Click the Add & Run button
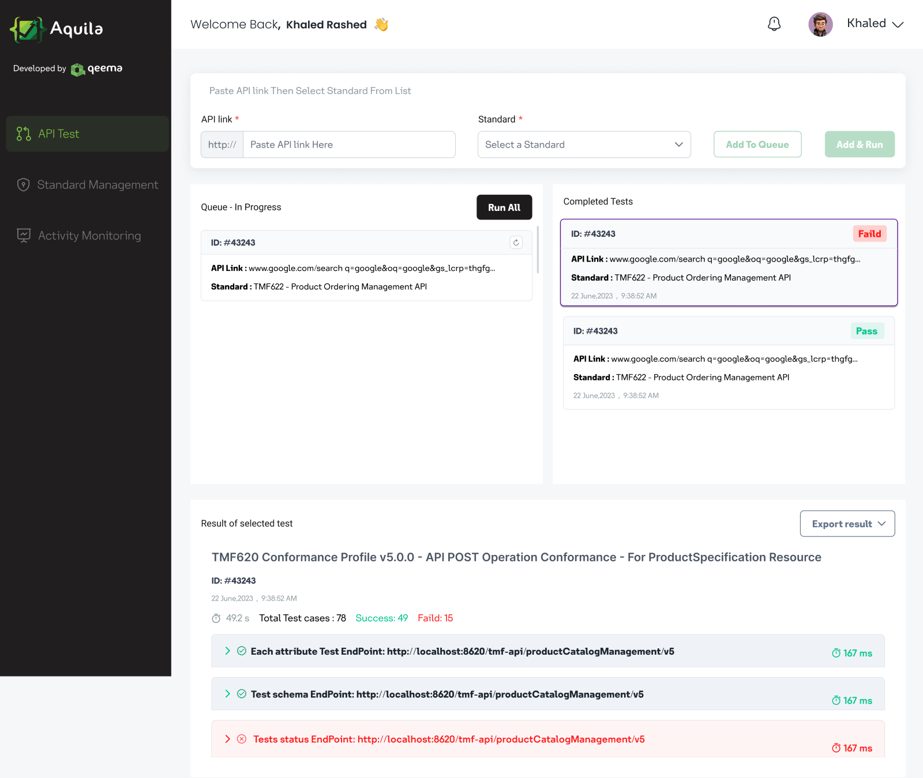 pyautogui.click(x=860, y=145)
